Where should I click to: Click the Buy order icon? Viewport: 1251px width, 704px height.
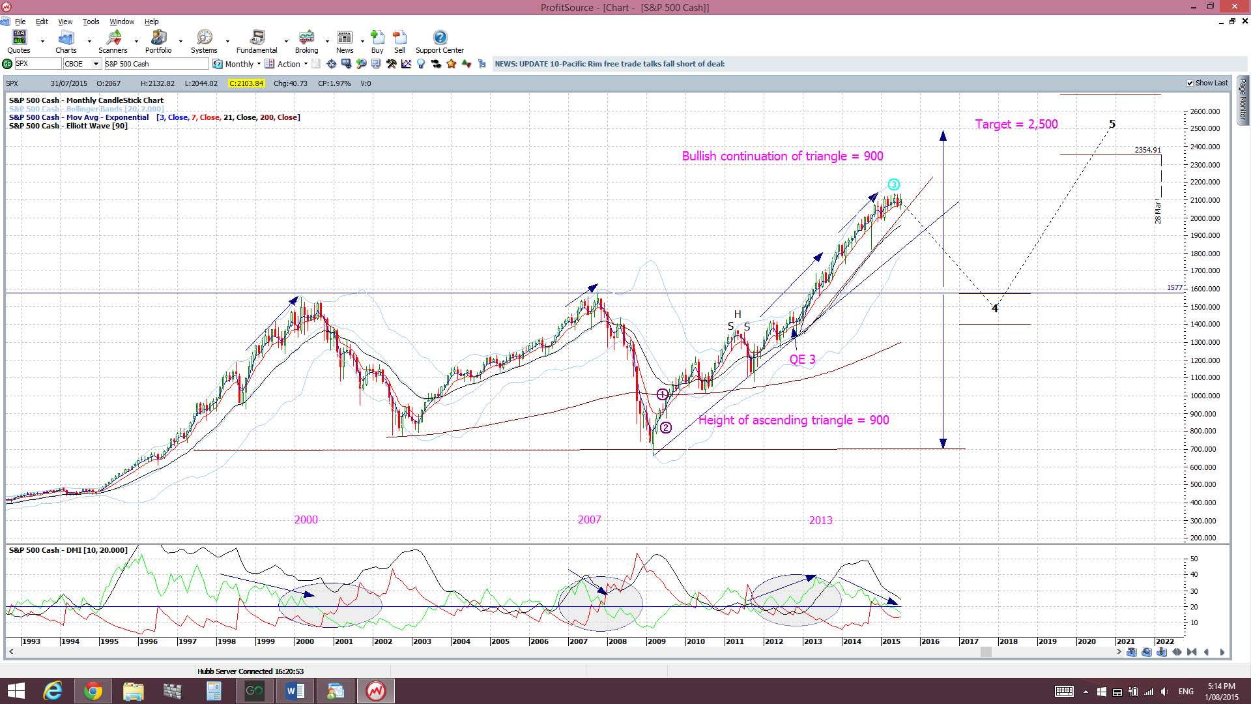(377, 42)
